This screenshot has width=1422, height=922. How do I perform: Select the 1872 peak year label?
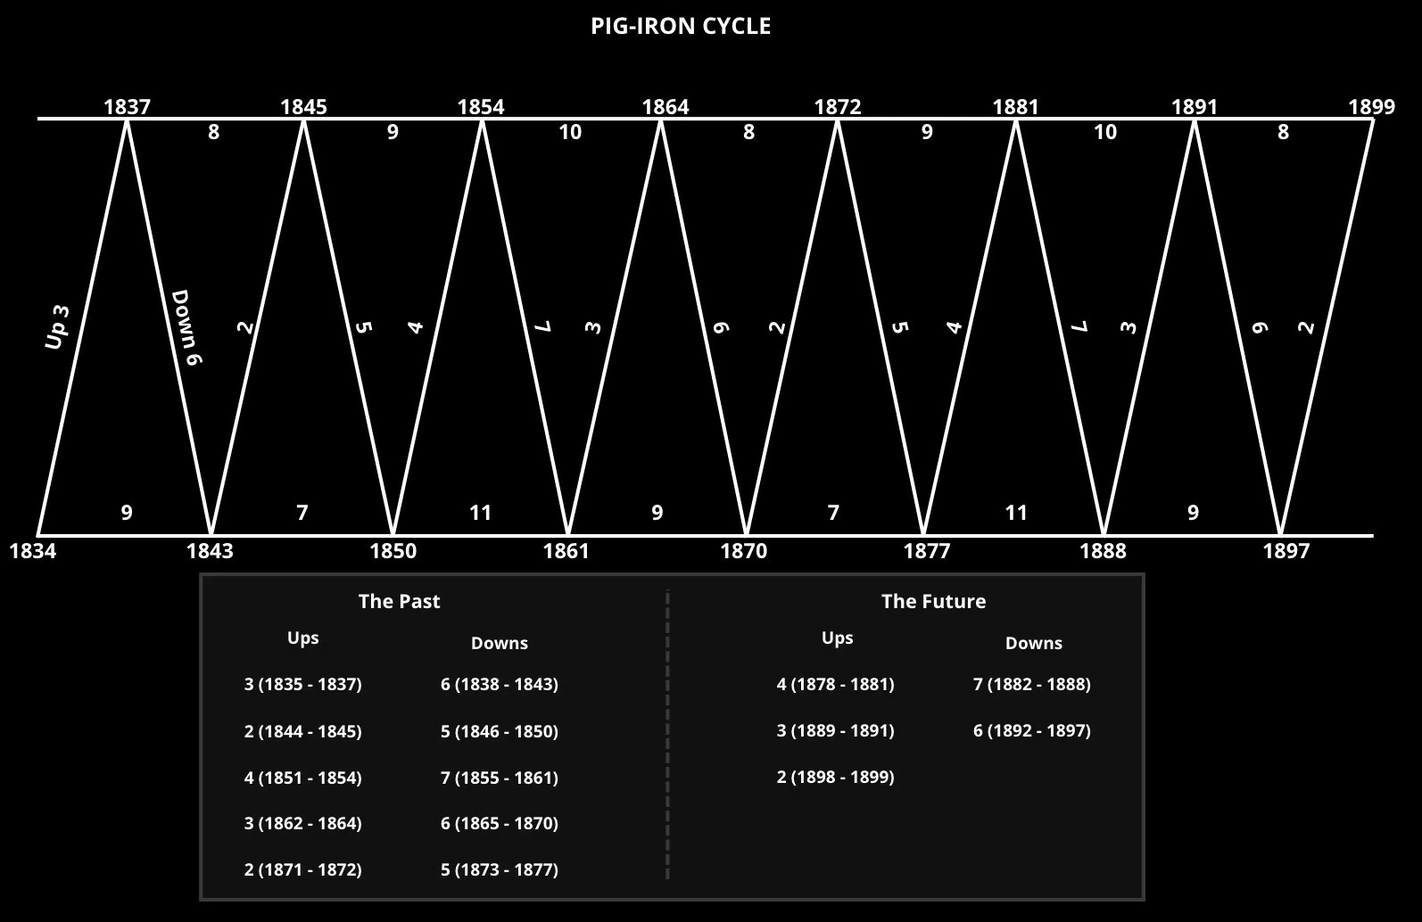point(838,107)
